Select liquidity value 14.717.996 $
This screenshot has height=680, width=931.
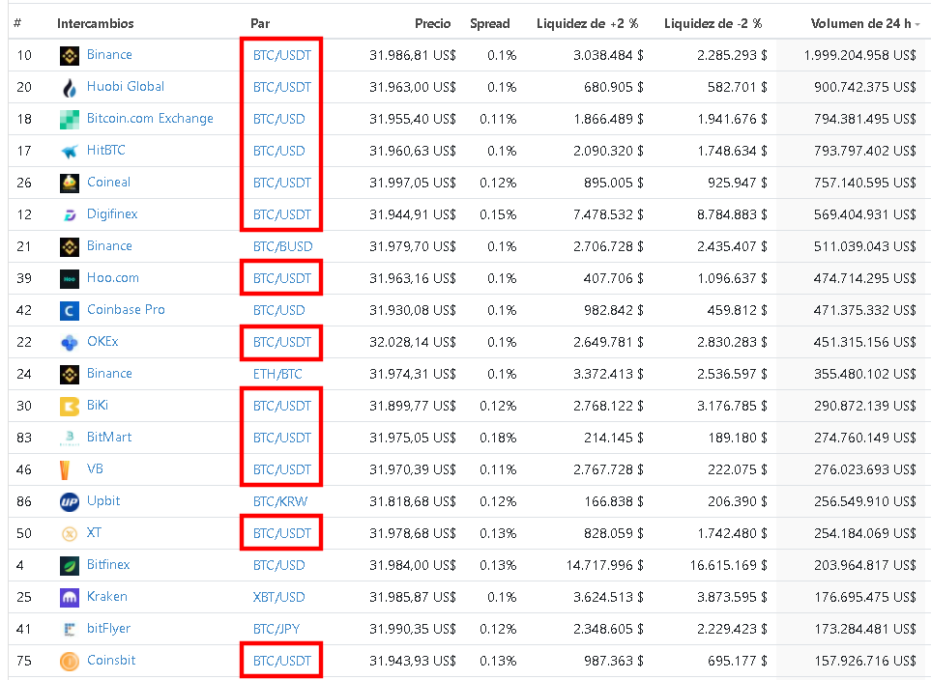pyautogui.click(x=605, y=565)
